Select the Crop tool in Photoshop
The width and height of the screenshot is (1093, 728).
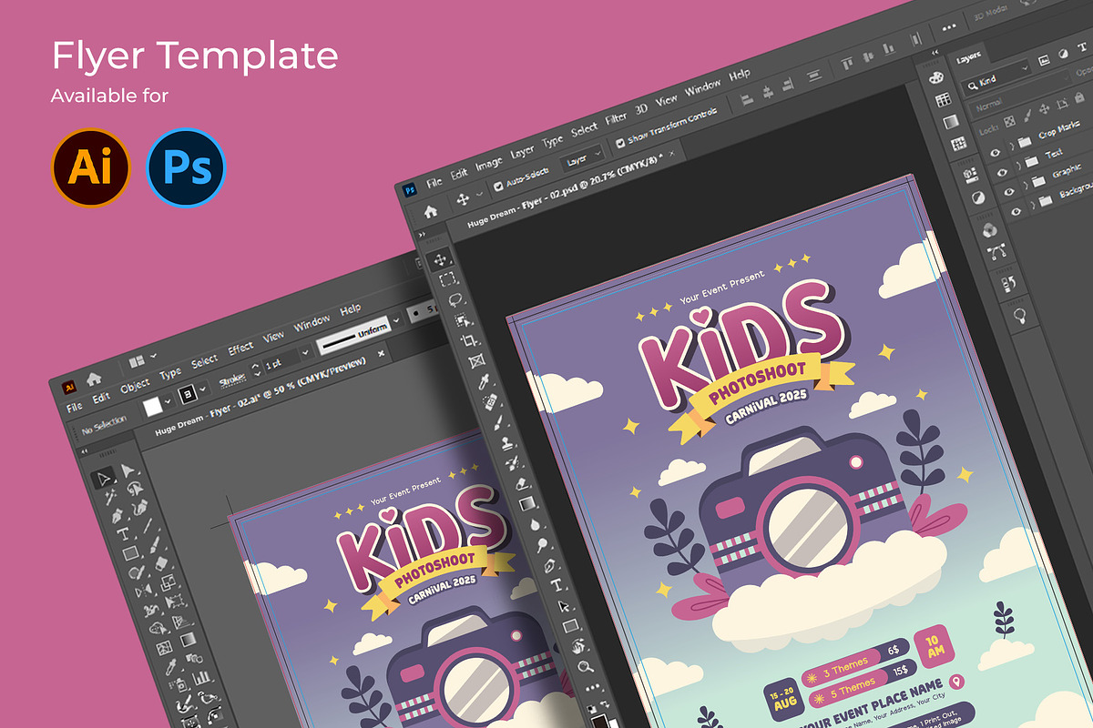pyautogui.click(x=470, y=340)
